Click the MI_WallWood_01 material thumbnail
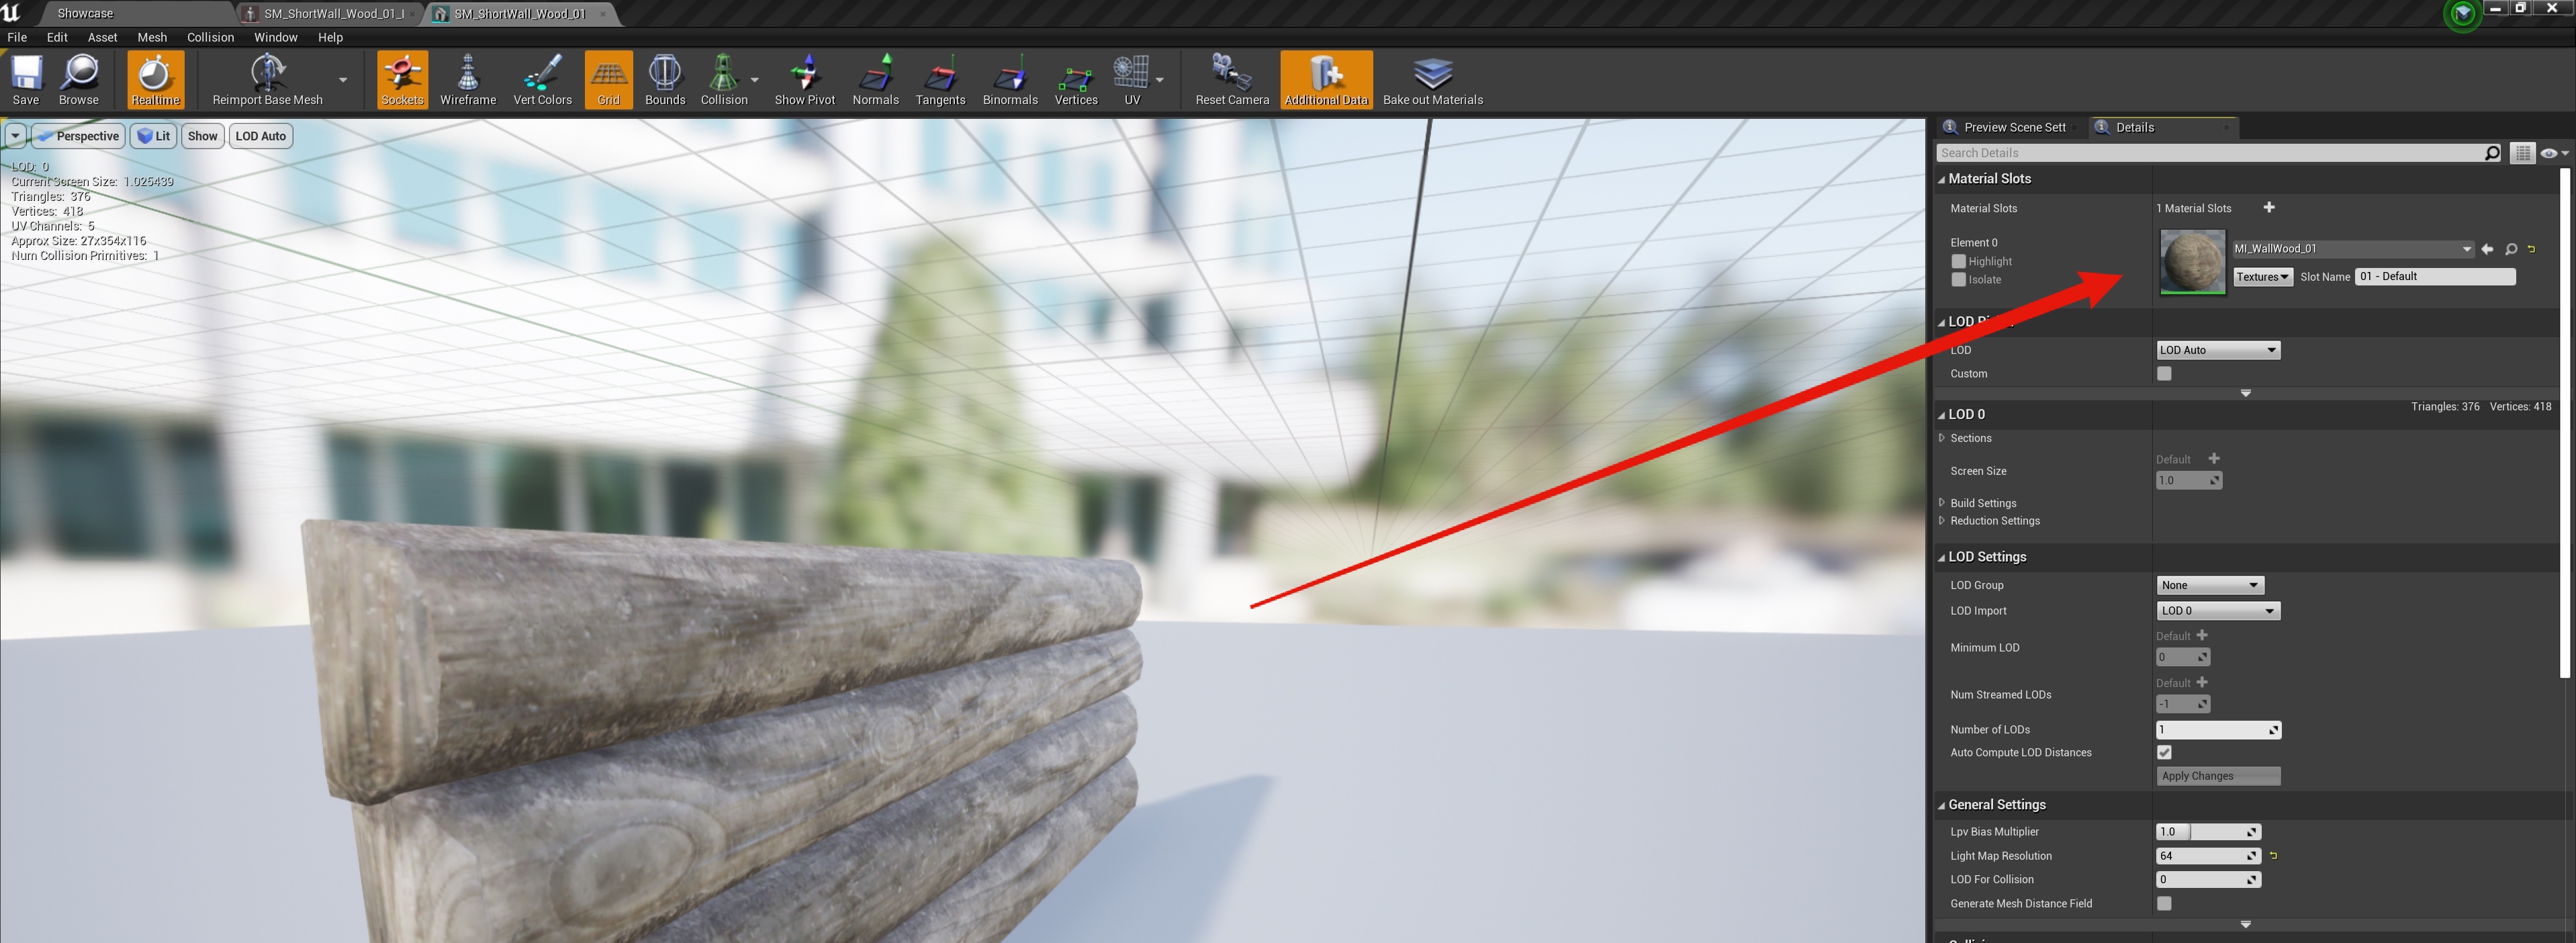The width and height of the screenshot is (2576, 943). pyautogui.click(x=2192, y=262)
